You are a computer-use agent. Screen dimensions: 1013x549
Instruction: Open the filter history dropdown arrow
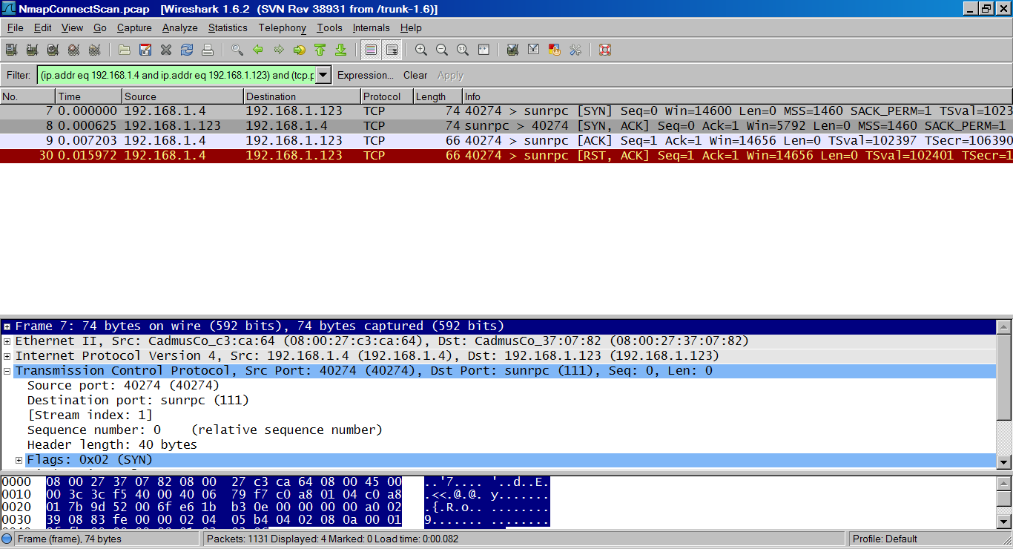[x=322, y=75]
